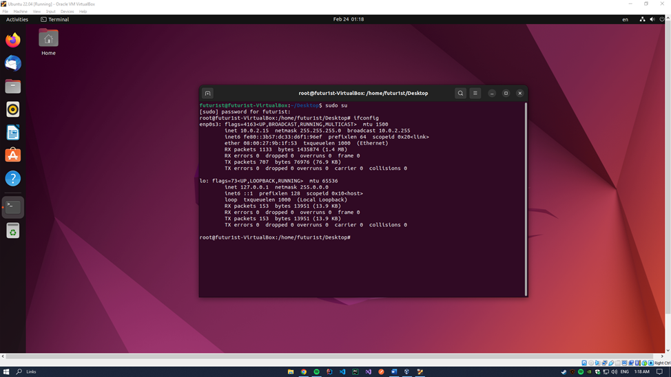Screen dimensions: 671x377
Task: Launch Thunderbird Mail from the dock
Action: point(13,63)
